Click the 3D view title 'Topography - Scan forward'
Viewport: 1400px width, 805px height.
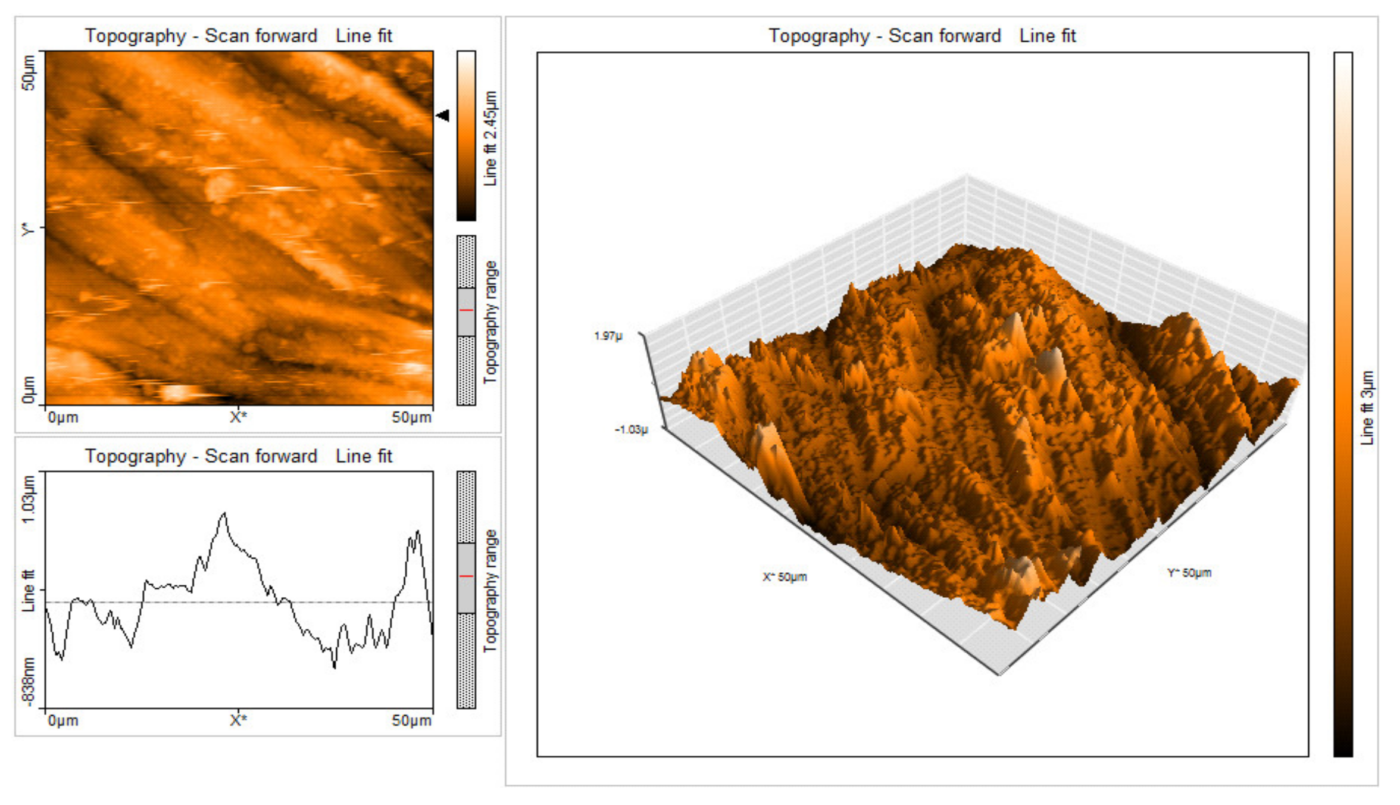pos(885,36)
